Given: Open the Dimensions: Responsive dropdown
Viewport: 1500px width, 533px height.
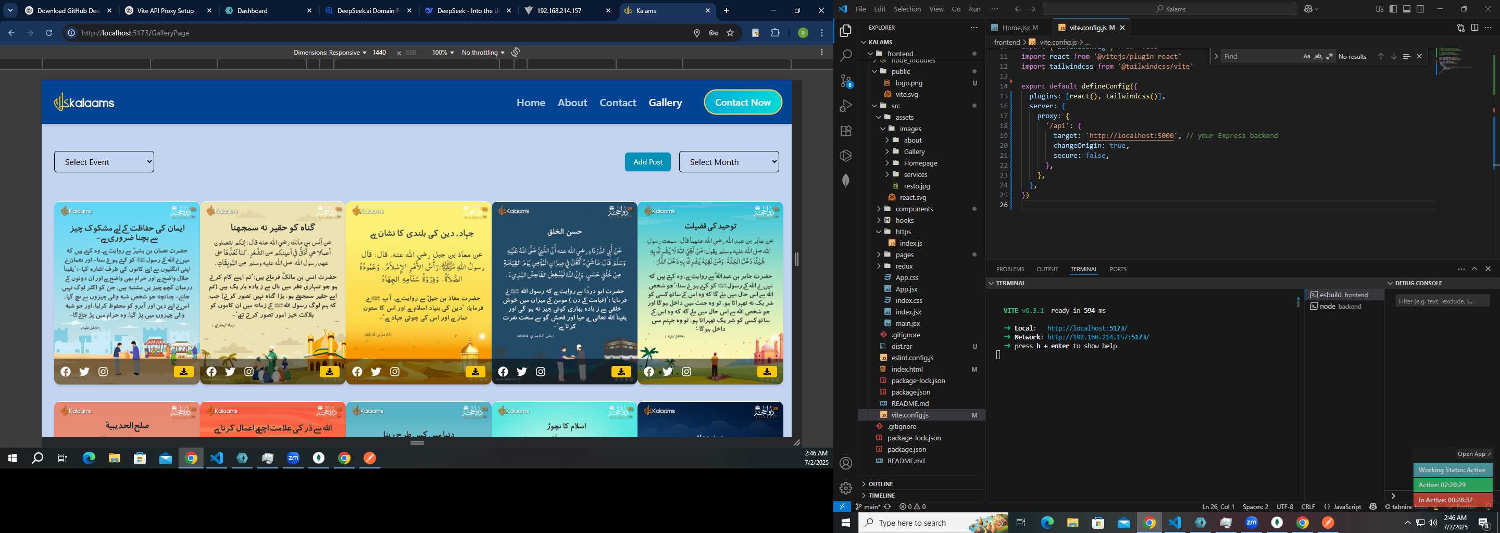Looking at the screenshot, I should coord(330,53).
